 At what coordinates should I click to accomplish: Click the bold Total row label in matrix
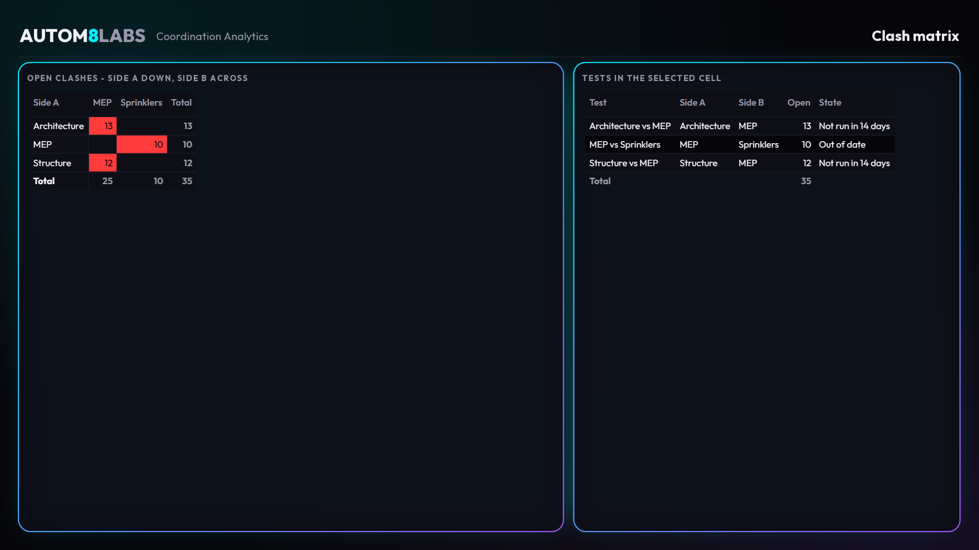point(44,181)
